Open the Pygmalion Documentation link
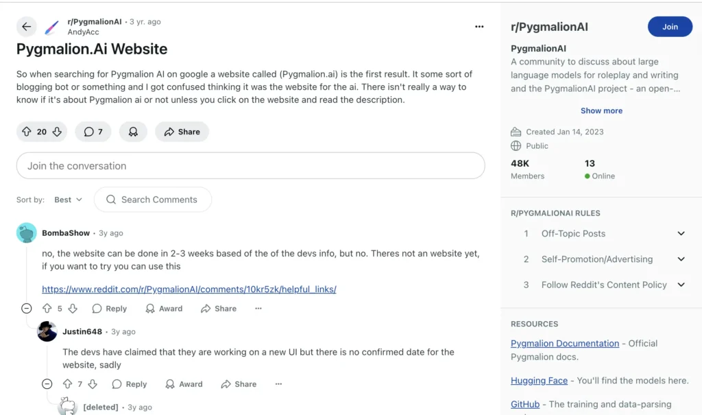This screenshot has height=415, width=702. point(565,343)
